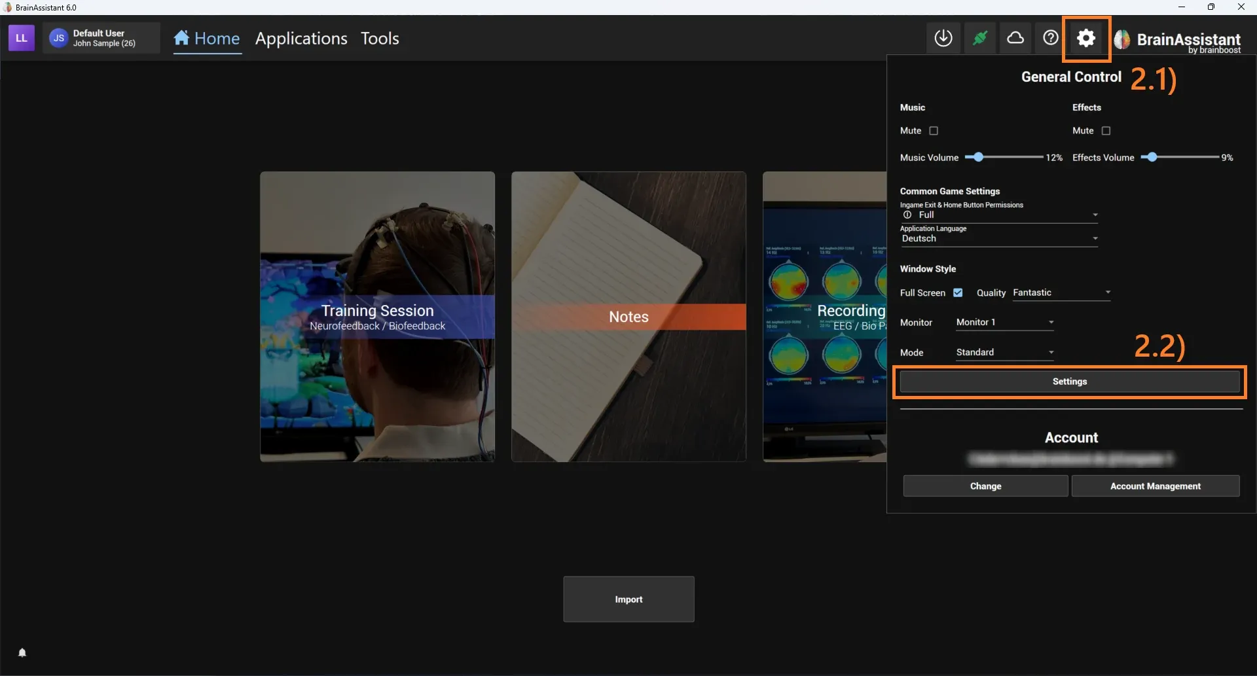The image size is (1257, 676).
Task: Click the Window Style label
Action: (x=928, y=269)
